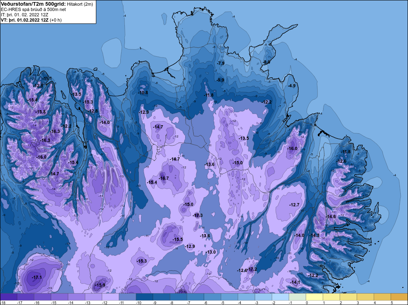Click the legend swatch between -18 and -17

[x=9, y=297]
